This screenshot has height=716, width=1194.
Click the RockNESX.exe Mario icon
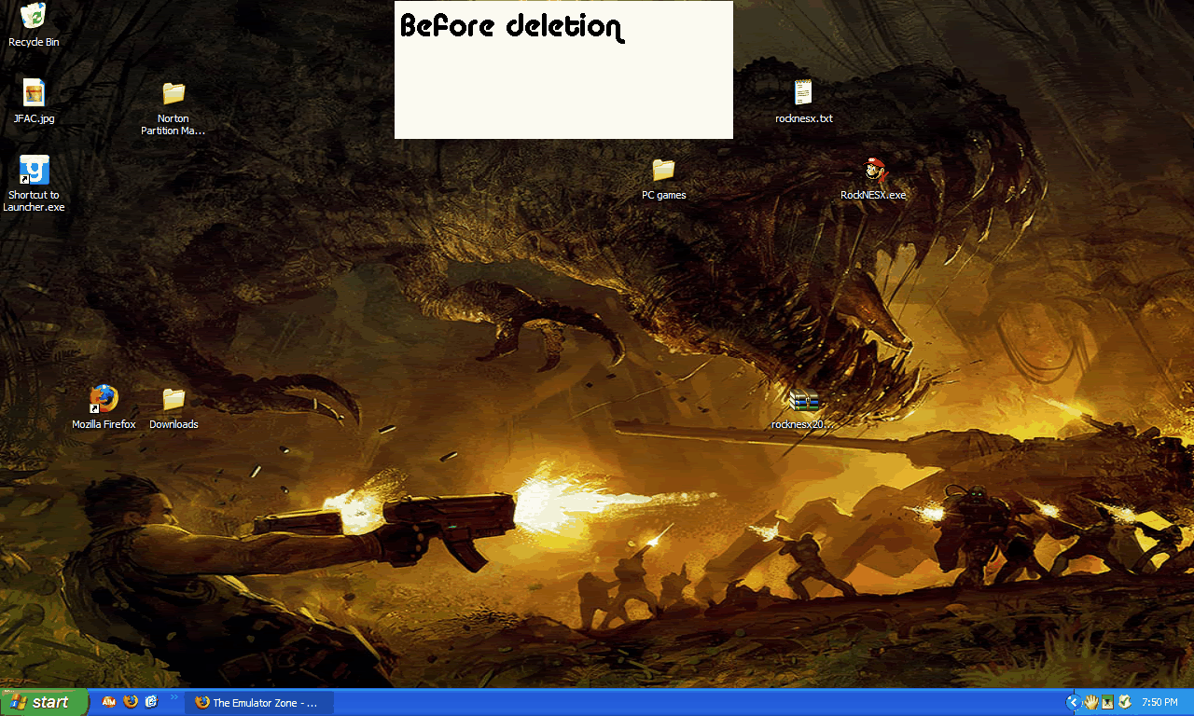click(873, 171)
